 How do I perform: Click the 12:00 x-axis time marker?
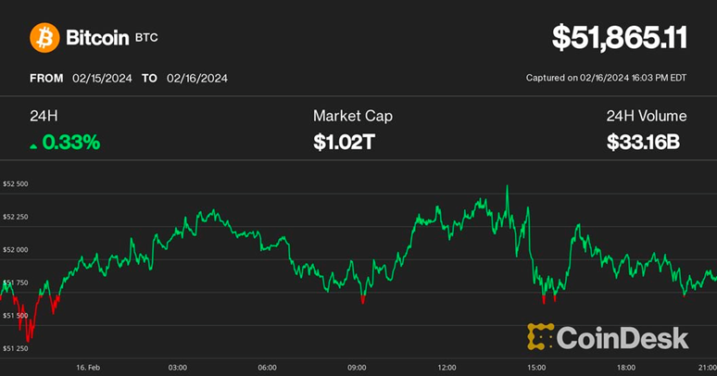point(447,367)
